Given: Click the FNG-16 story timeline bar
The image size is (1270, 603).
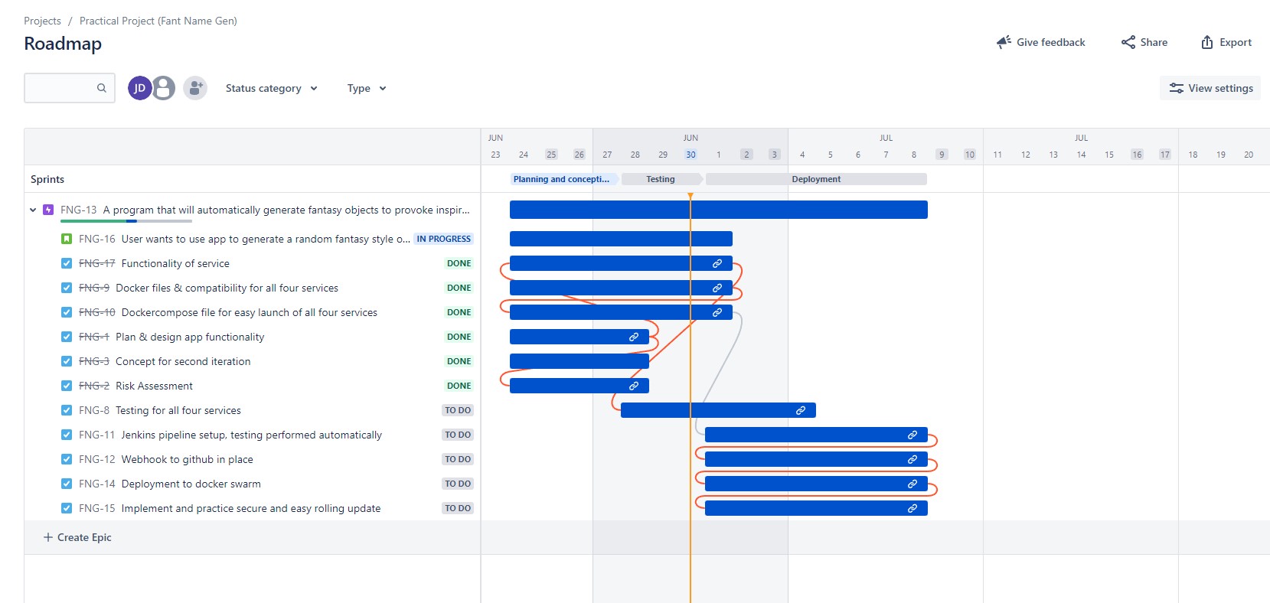Looking at the screenshot, I should click(621, 239).
